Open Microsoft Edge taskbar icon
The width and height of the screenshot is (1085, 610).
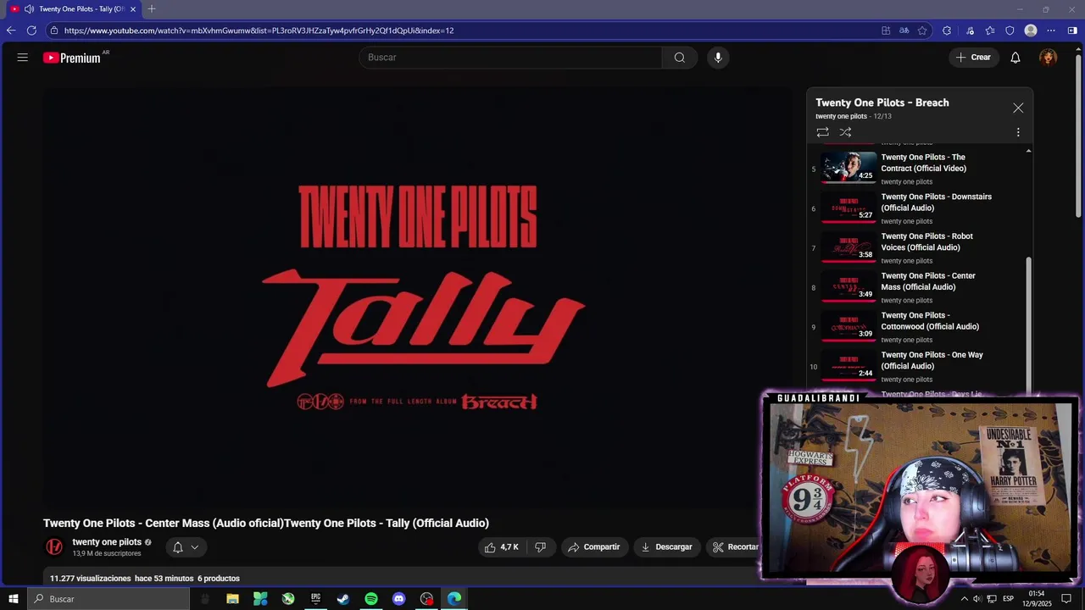coord(454,599)
